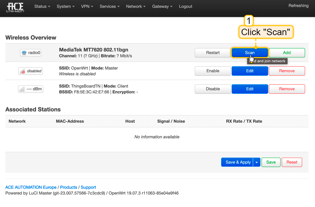Remove the OpenWrt wireless network
This screenshot has height=207, width=315.
coord(287,71)
